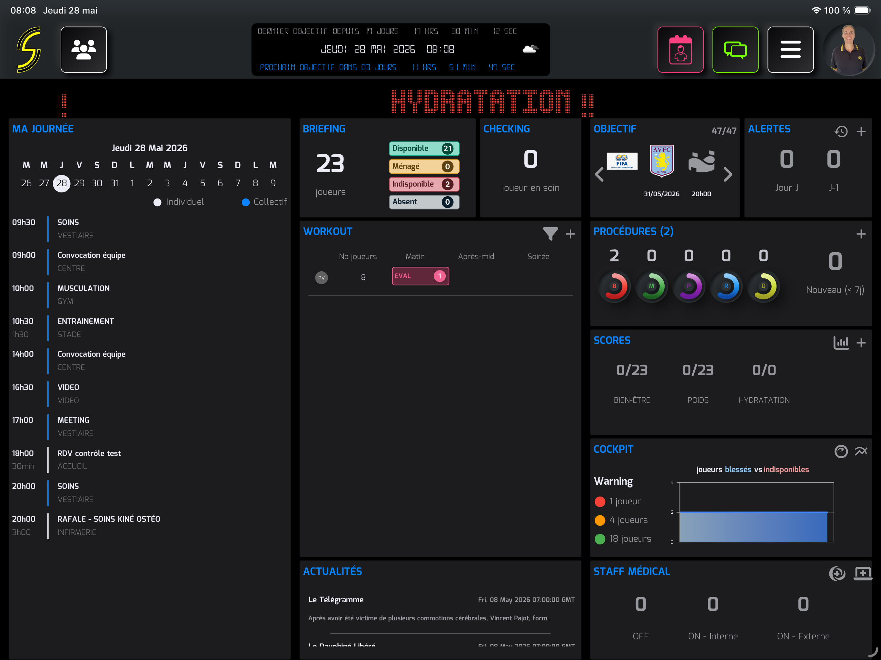Go to next objective with right chevron
881x660 pixels.
728,174
